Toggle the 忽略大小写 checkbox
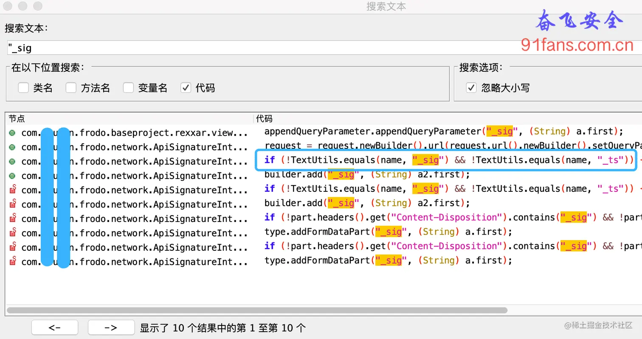This screenshot has height=339, width=642. 471,88
